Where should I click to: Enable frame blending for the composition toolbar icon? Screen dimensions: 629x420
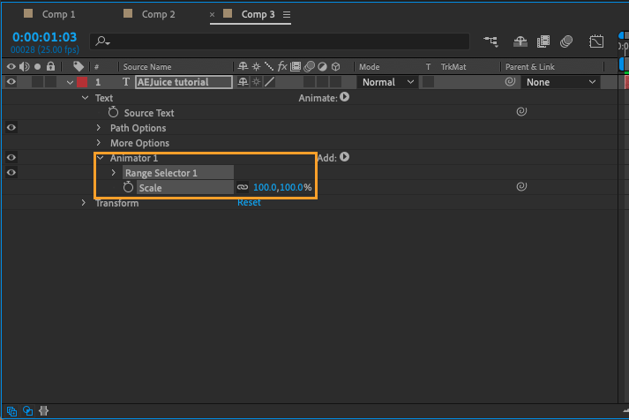click(x=543, y=41)
